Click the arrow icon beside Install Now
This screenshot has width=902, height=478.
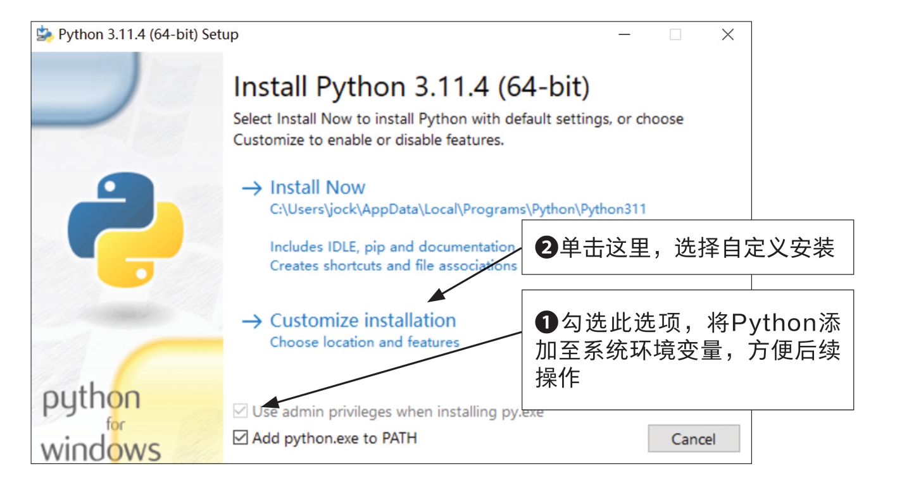252,188
